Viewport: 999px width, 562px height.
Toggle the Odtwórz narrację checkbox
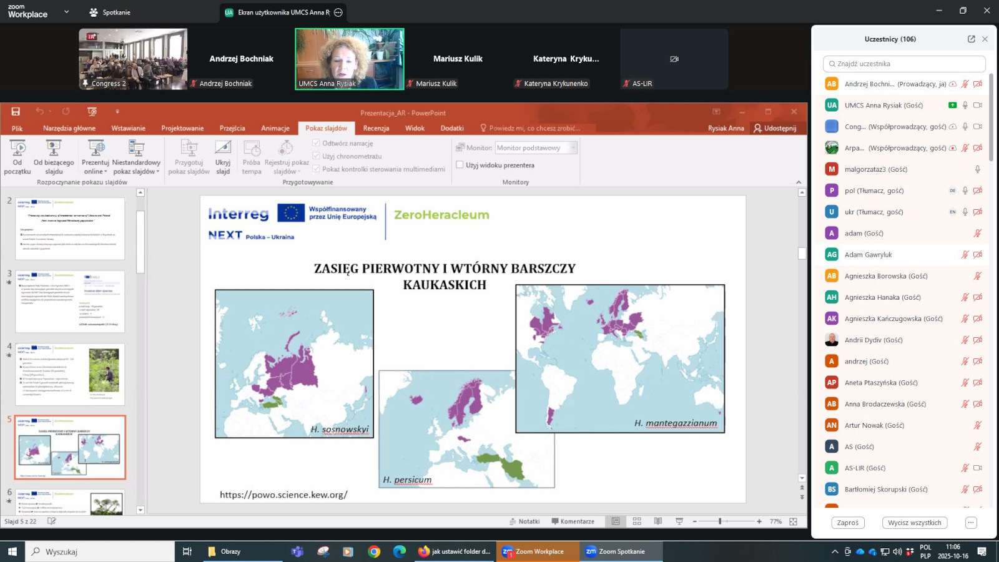pos(316,143)
